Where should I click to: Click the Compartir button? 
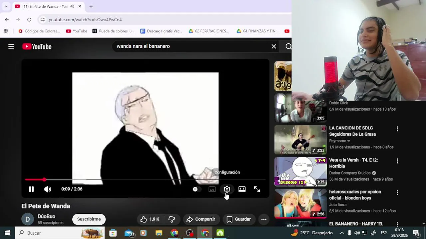[201, 219]
